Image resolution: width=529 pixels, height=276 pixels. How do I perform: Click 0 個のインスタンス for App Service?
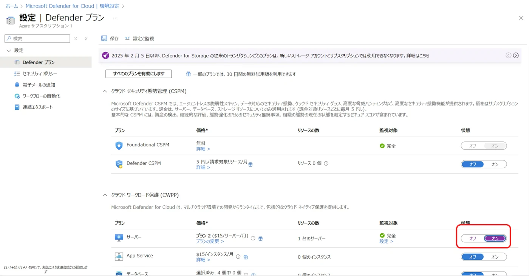point(314,257)
